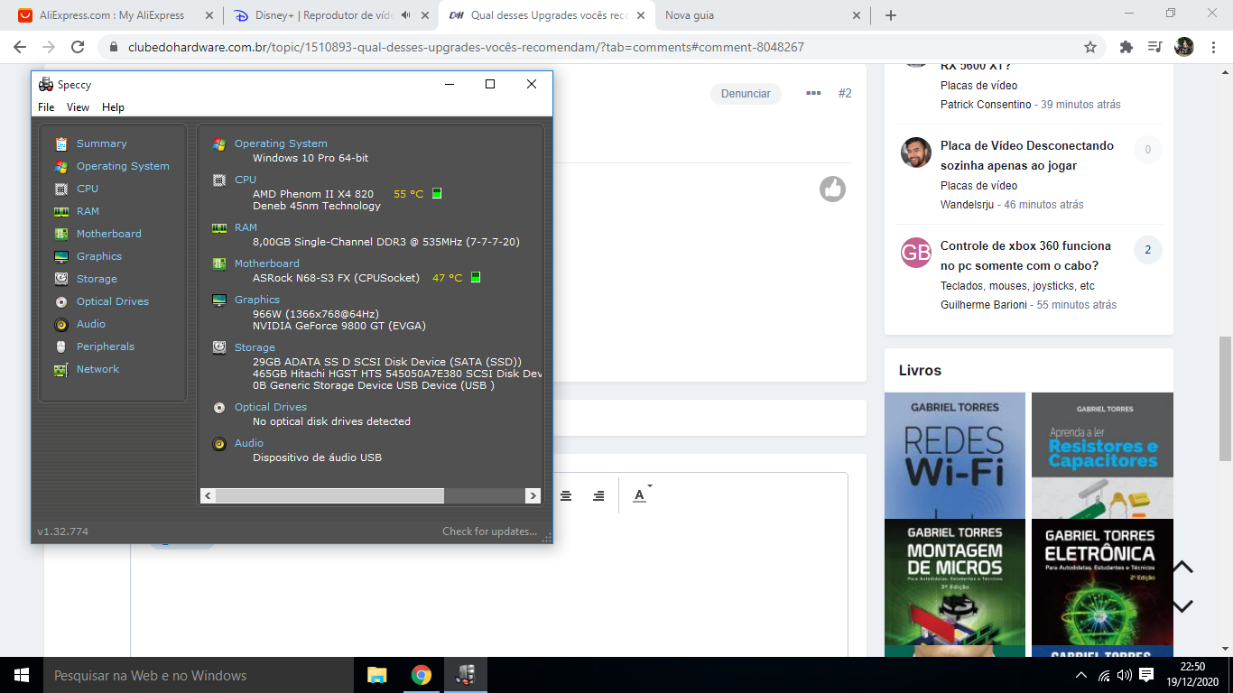Click the Denunciar button

pos(746,94)
